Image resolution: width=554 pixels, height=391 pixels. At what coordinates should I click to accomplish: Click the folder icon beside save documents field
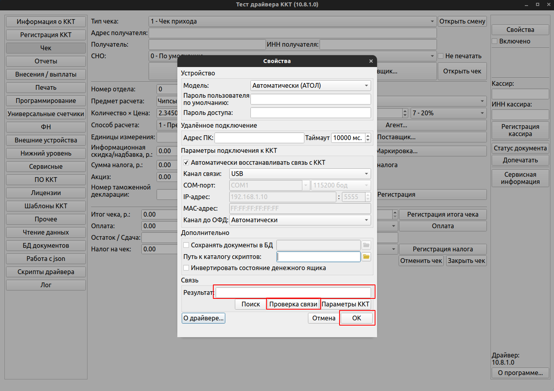tap(366, 245)
